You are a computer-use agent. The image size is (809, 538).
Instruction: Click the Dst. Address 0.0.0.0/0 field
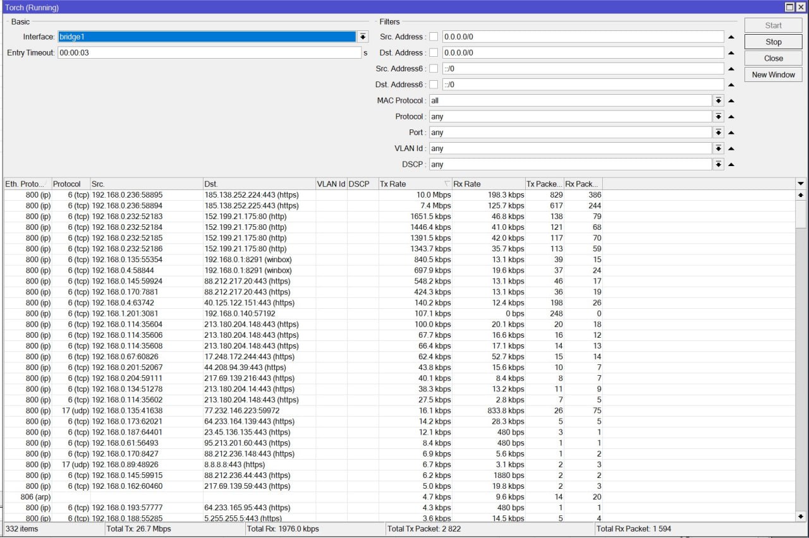click(x=583, y=52)
